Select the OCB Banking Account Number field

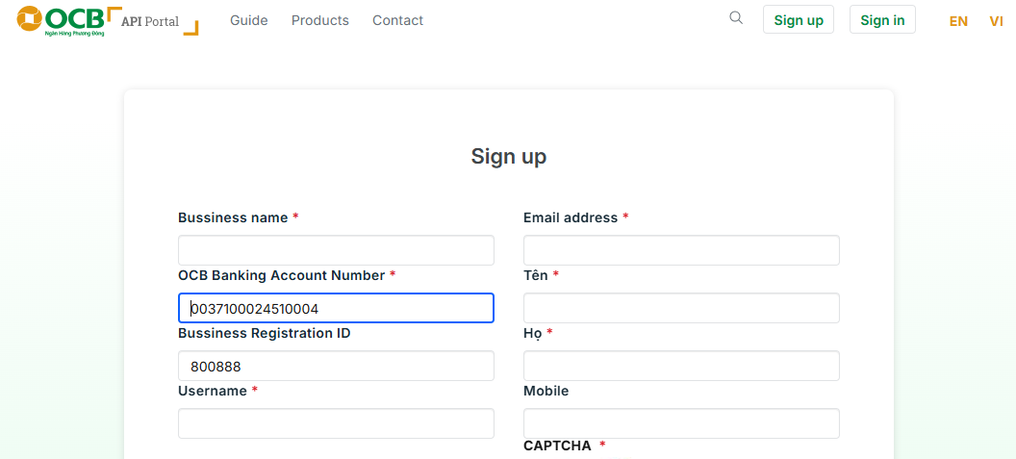[336, 308]
